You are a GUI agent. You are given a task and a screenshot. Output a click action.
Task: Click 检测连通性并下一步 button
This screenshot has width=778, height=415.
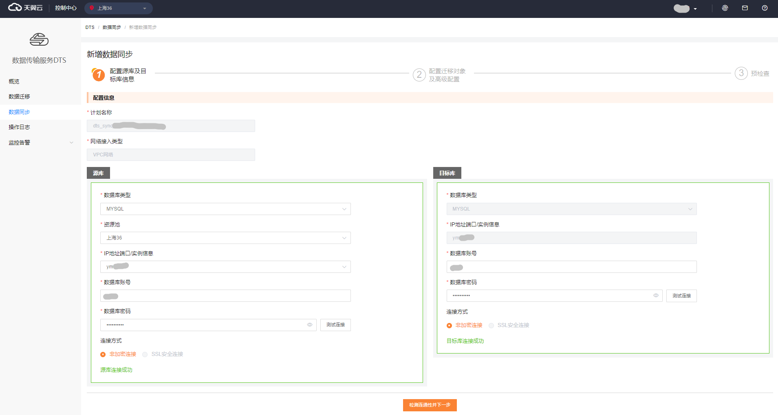point(430,405)
